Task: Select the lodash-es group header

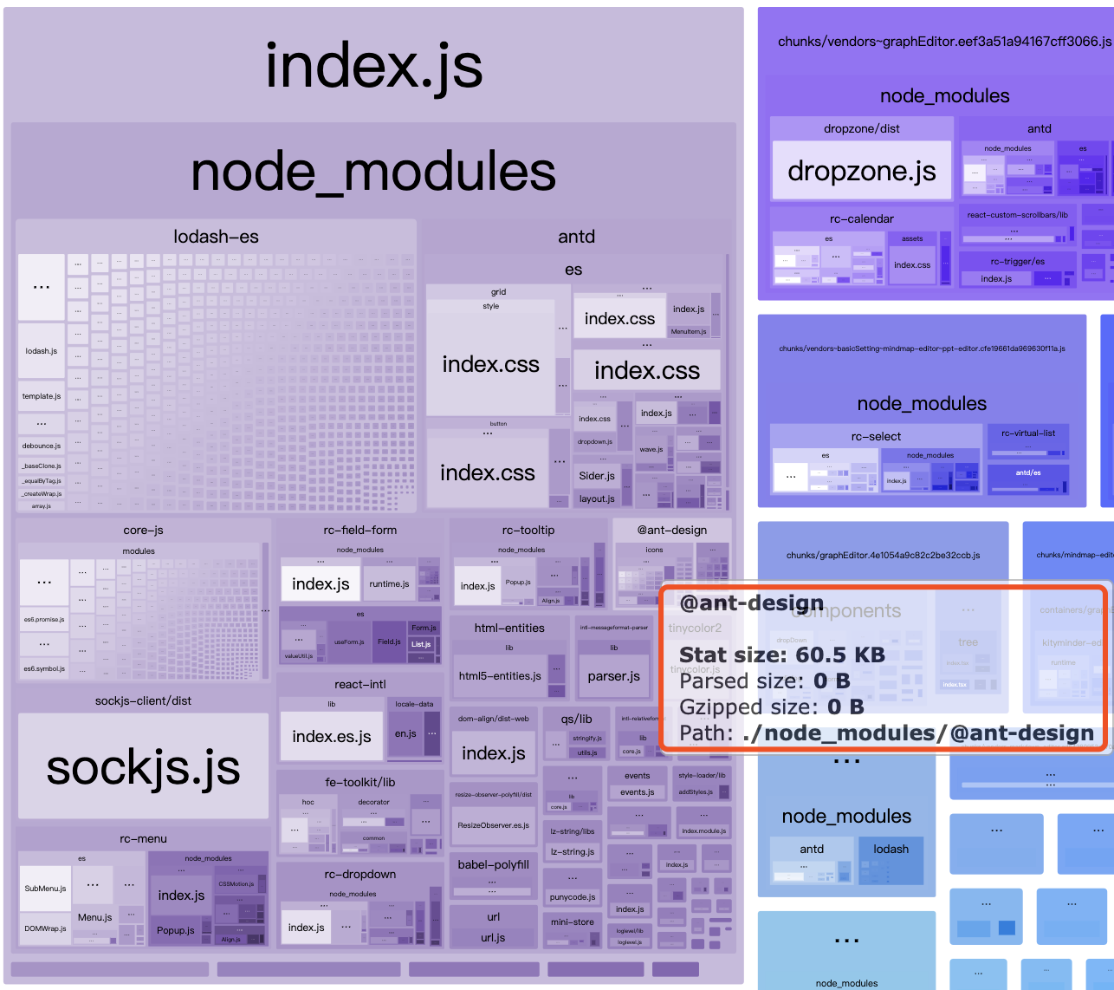Action: [216, 237]
